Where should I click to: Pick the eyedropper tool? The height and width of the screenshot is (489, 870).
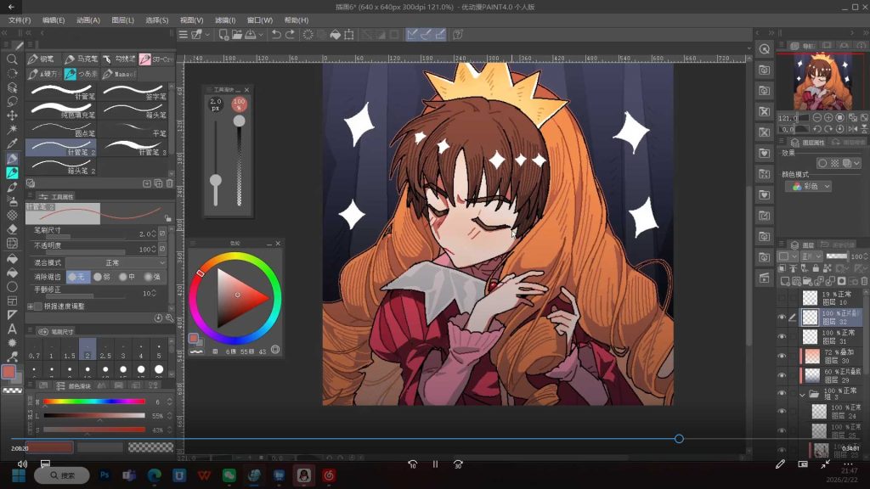coord(12,144)
